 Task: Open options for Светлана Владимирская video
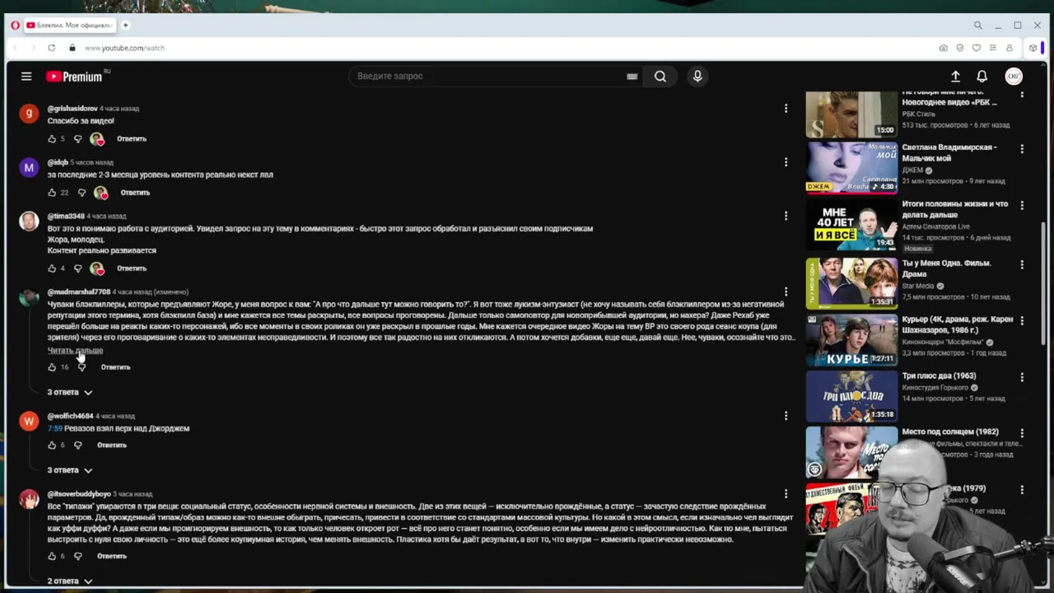point(1022,149)
